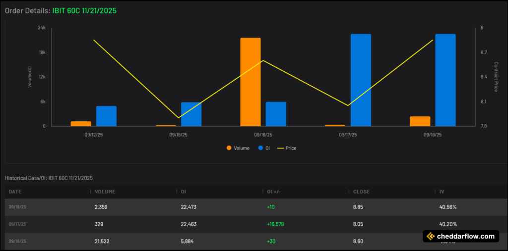Click the 09/17/25 x-axis label
The image size is (508, 251).
coord(348,135)
